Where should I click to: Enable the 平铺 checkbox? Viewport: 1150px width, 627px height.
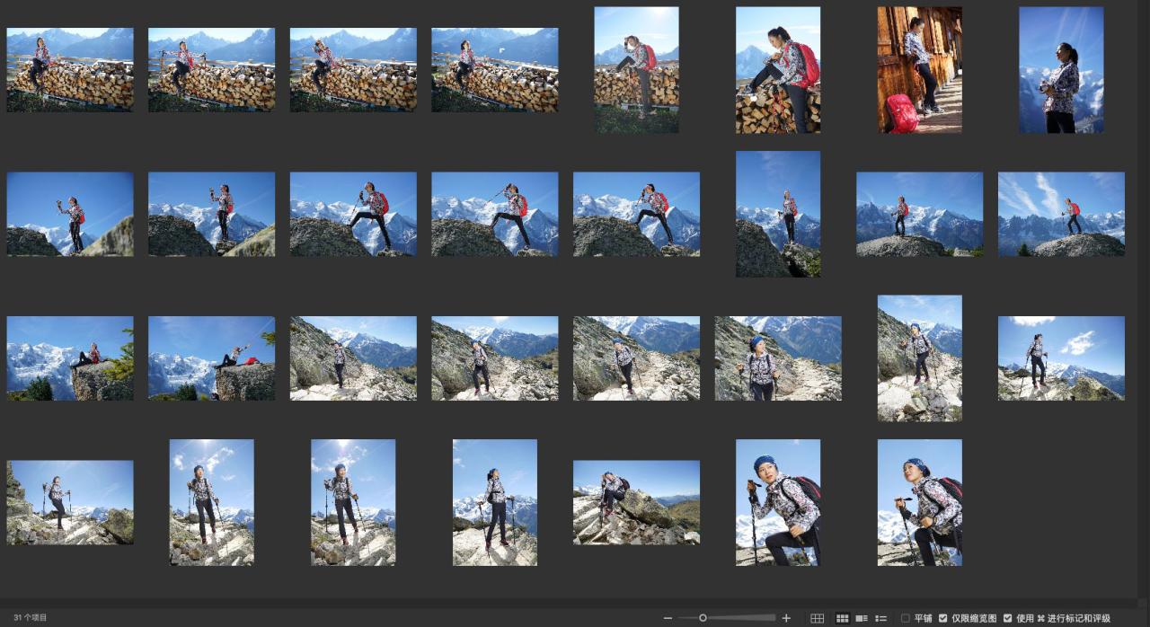coord(906,618)
